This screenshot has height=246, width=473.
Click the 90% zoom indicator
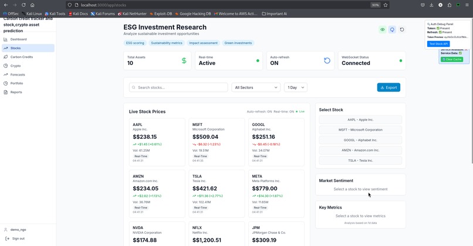[375, 5]
